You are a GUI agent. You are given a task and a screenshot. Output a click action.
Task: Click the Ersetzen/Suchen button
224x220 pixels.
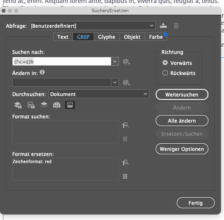(x=182, y=134)
